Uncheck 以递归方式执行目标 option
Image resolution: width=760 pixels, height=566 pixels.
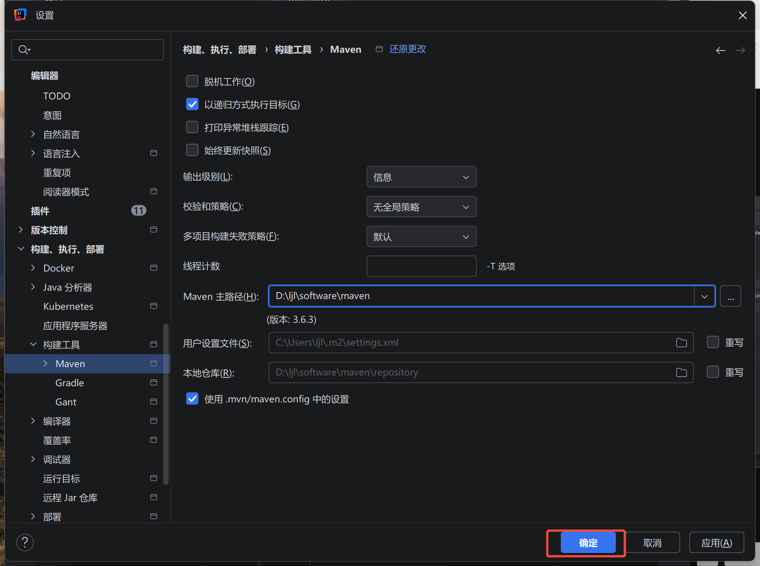pos(192,104)
